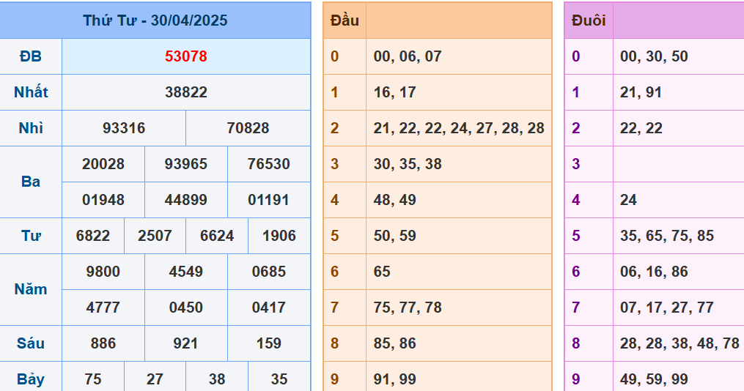The height and width of the screenshot is (391, 744).
Task: Click digit 3 label in Đuôi table
Action: [x=576, y=164]
